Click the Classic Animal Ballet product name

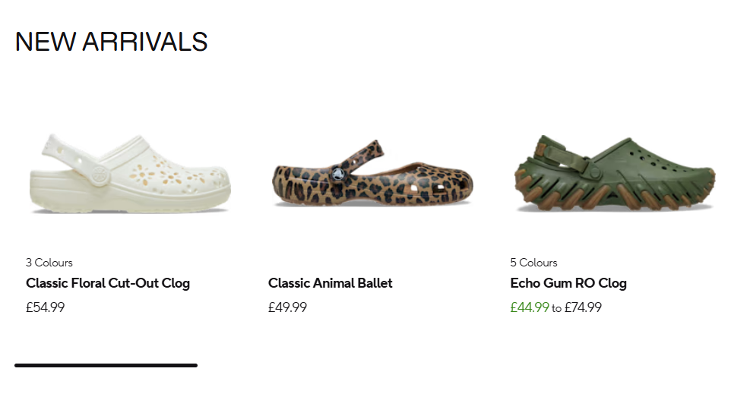point(331,283)
